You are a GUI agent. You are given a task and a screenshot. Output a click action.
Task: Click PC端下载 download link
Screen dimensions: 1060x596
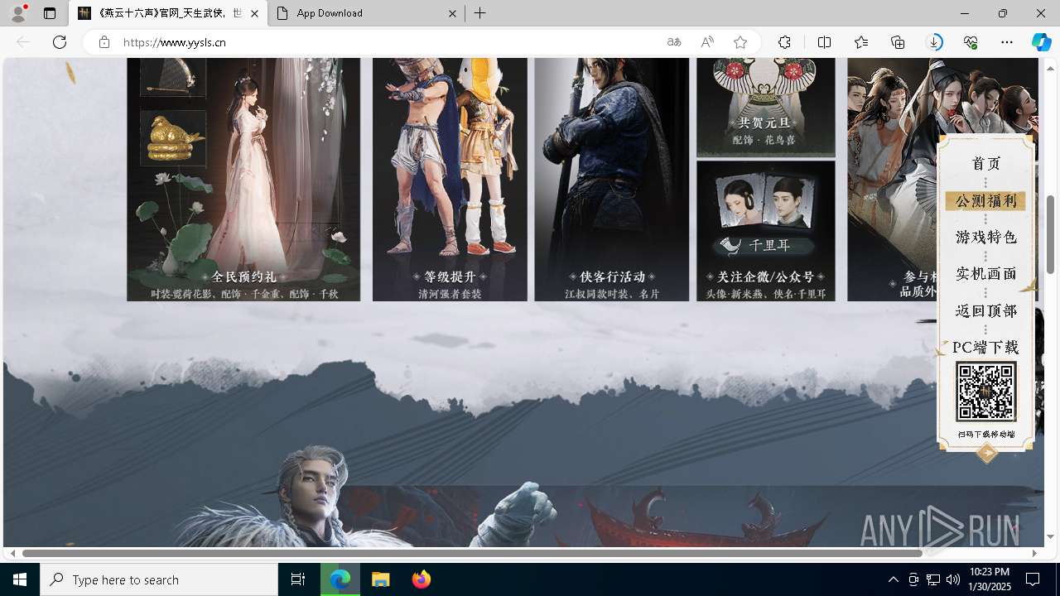tap(985, 347)
